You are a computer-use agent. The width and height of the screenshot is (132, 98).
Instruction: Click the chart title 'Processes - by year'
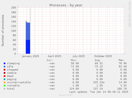click(66, 5)
